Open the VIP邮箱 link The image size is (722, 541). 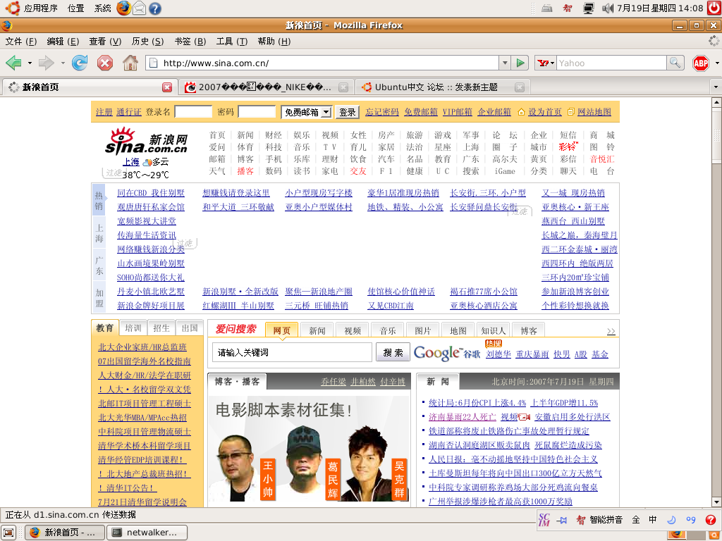tap(457, 112)
